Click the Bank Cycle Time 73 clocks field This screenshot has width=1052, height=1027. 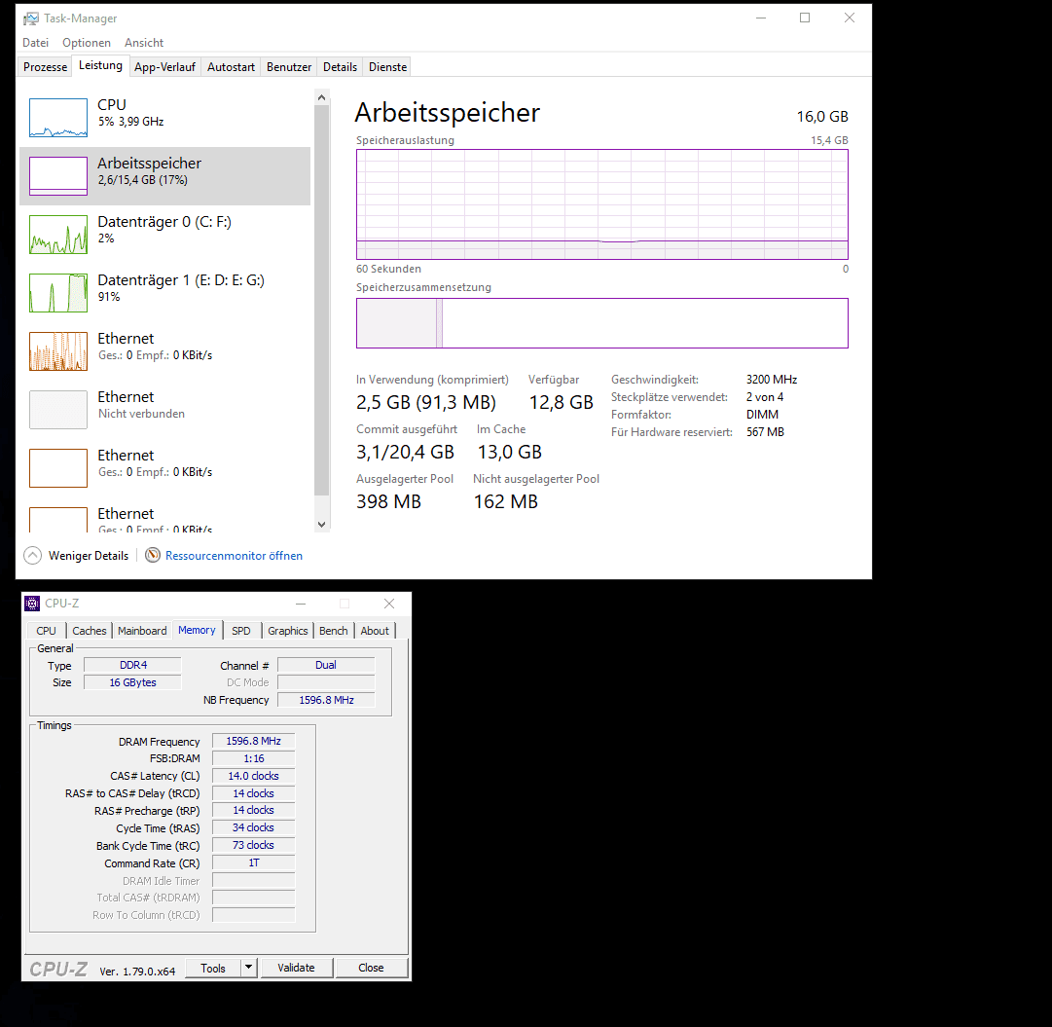tap(254, 845)
